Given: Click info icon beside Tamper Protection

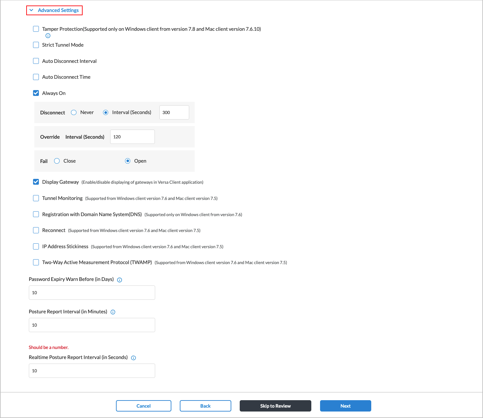Looking at the screenshot, I should pos(48,36).
